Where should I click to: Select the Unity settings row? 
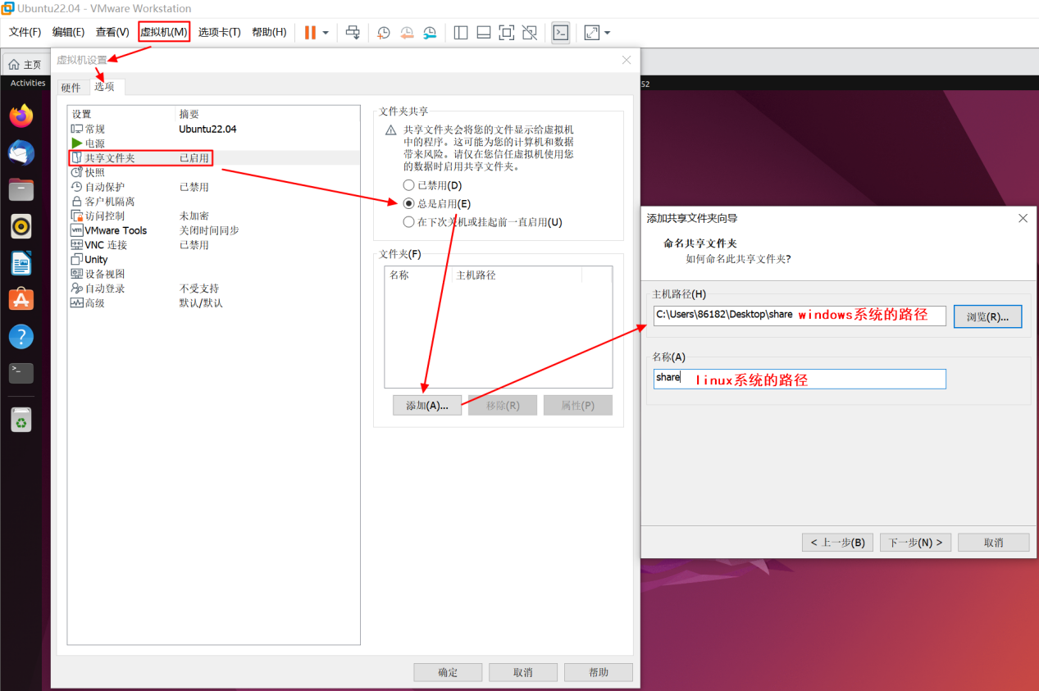(214, 259)
